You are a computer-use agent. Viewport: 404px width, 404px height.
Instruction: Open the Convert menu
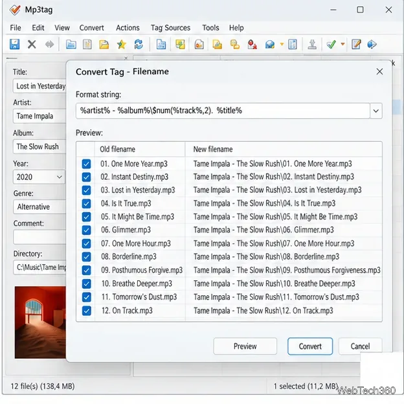point(91,28)
